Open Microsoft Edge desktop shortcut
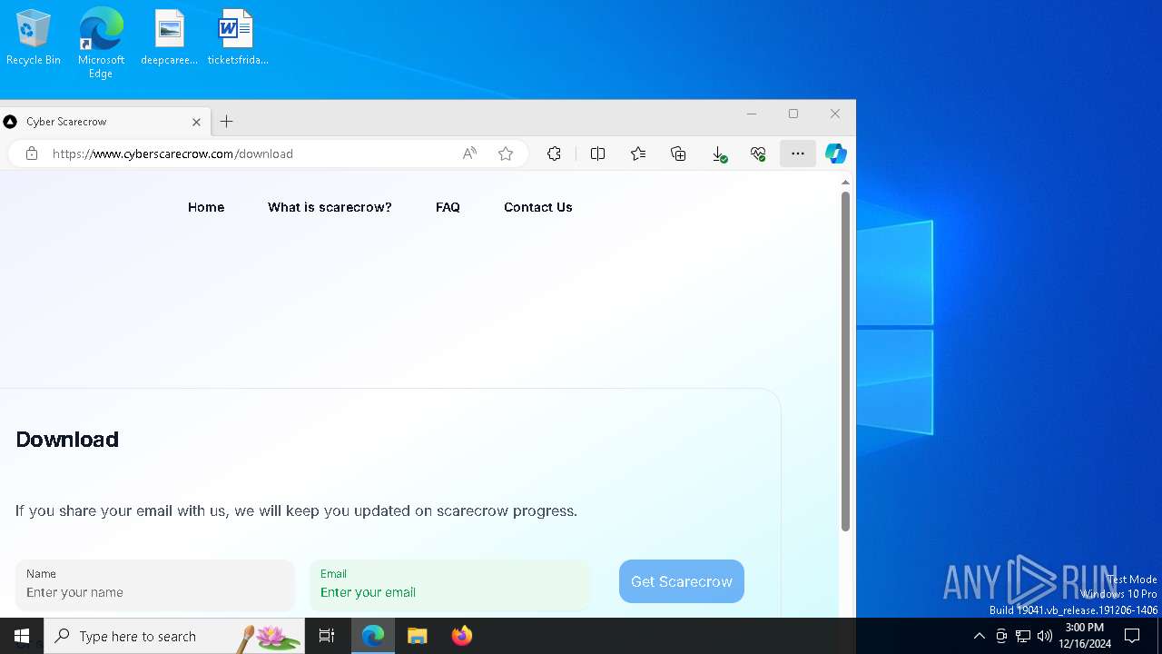The image size is (1162, 654). [101, 43]
